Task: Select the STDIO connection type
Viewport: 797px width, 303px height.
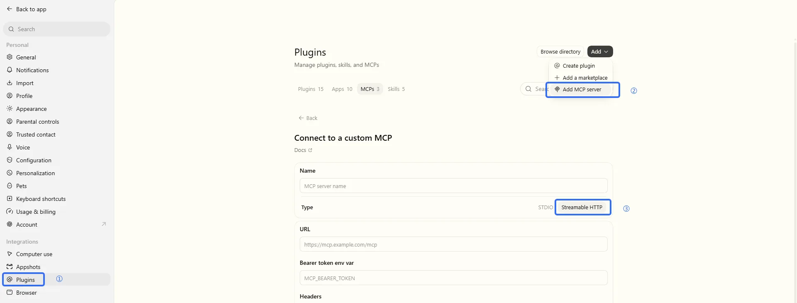Action: [545, 207]
